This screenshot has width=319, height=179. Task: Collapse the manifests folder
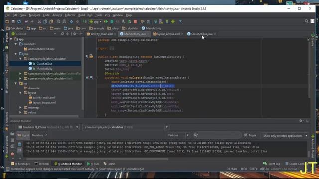[x=16, y=44]
